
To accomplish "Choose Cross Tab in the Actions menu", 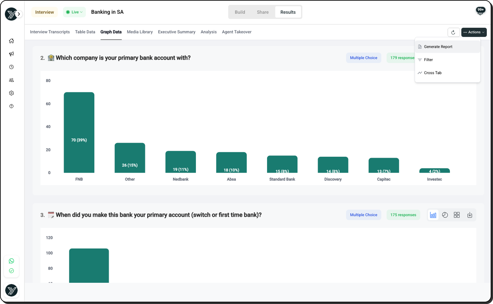I will click(x=433, y=73).
